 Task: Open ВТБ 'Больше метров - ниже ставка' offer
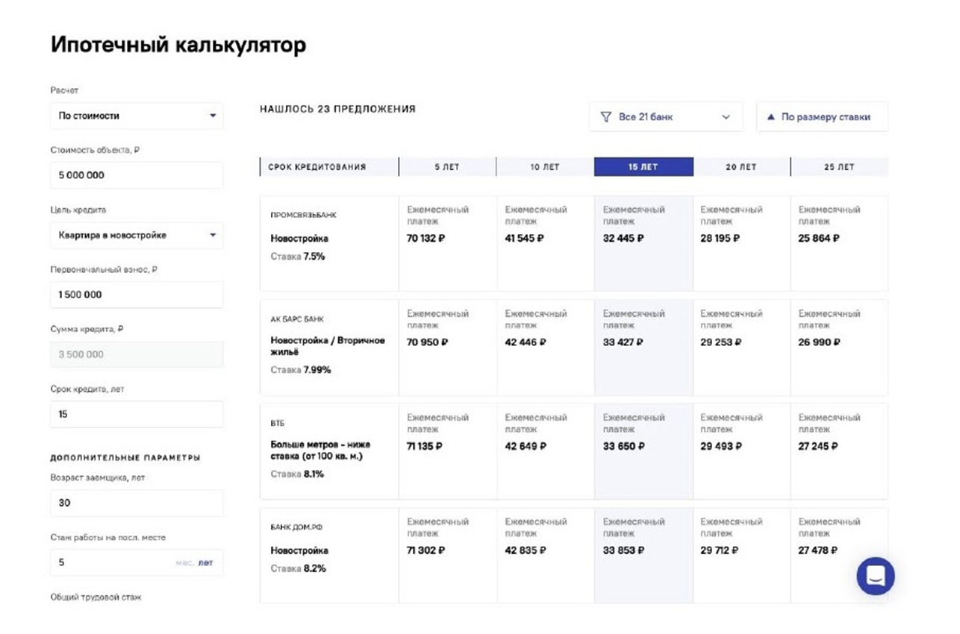tap(322, 450)
